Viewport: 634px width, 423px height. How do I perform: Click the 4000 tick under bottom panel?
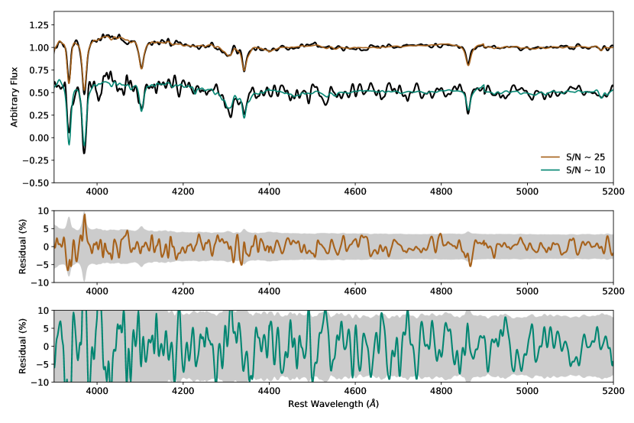[x=97, y=391]
